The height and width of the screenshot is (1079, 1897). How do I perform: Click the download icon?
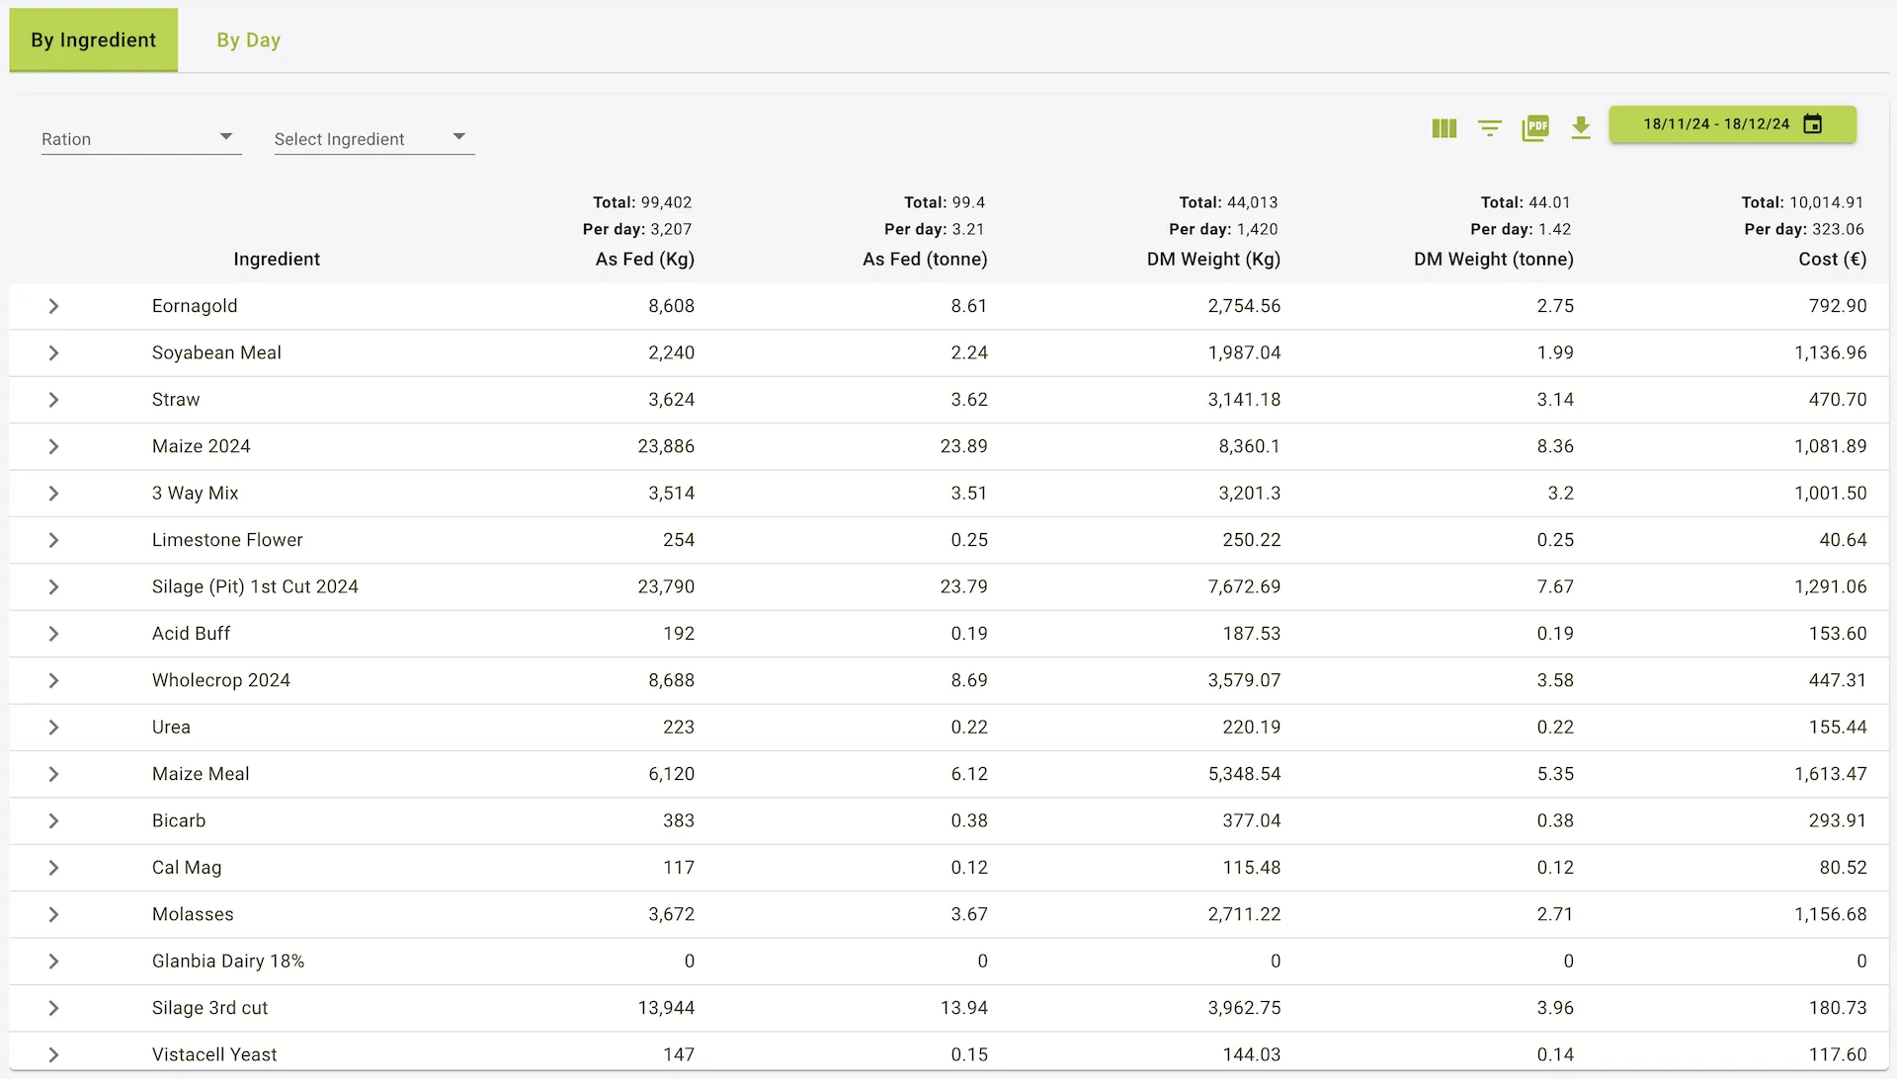click(x=1581, y=128)
